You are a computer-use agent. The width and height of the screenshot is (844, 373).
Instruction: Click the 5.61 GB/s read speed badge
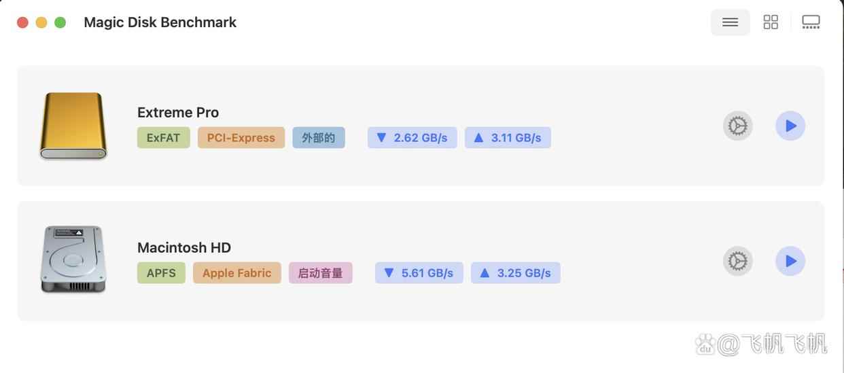click(419, 273)
